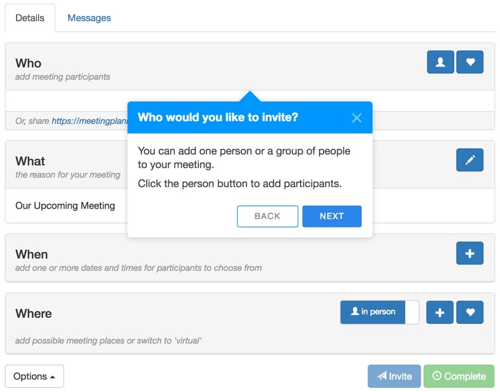Toggle the 'in person' switch to virtual
This screenshot has width=500, height=392.
[379, 312]
